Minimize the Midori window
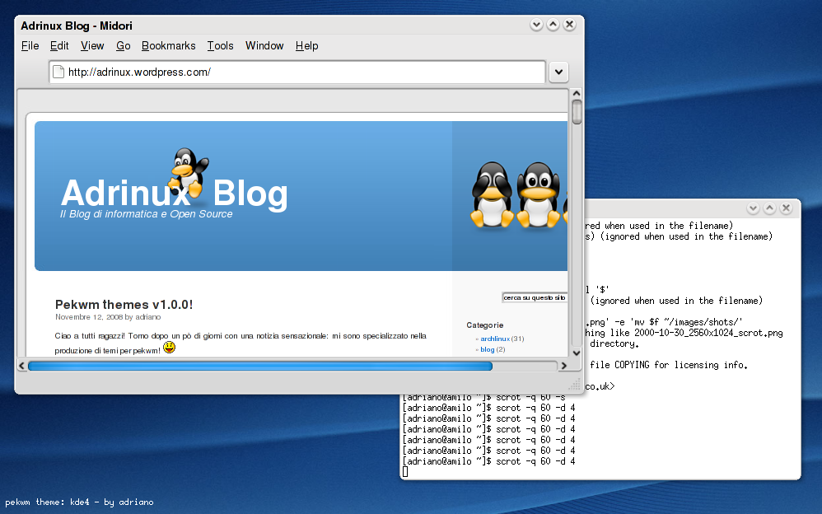 [x=536, y=25]
